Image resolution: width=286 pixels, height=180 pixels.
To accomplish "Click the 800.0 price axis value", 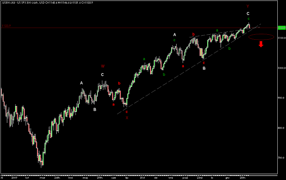I will click(281, 128).
